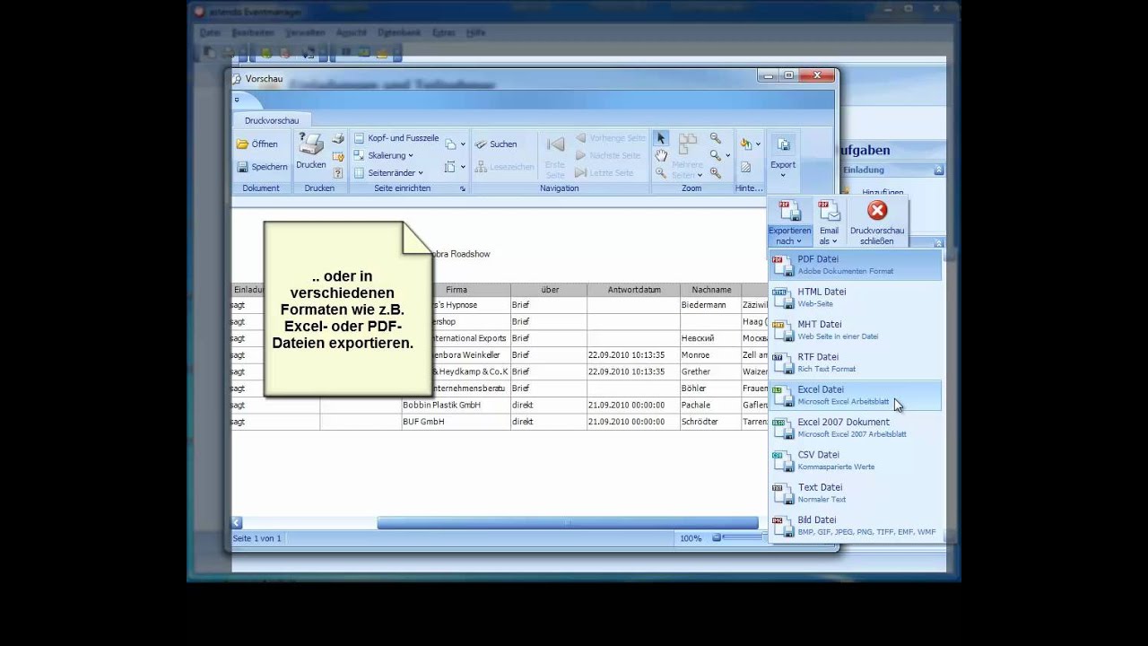
Task: Open the paper size dropdown
Action: 456,167
